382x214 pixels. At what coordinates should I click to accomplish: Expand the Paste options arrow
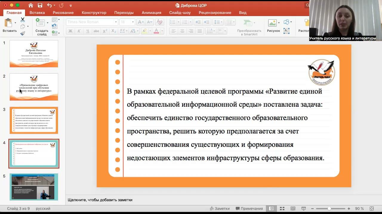point(15,23)
